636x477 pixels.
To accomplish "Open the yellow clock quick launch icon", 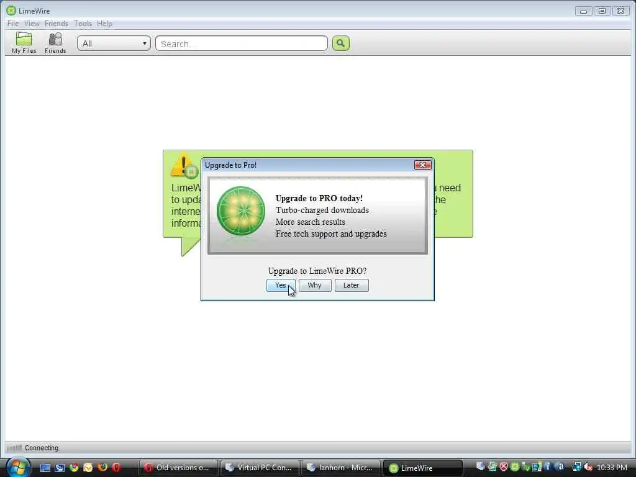I will pos(88,468).
